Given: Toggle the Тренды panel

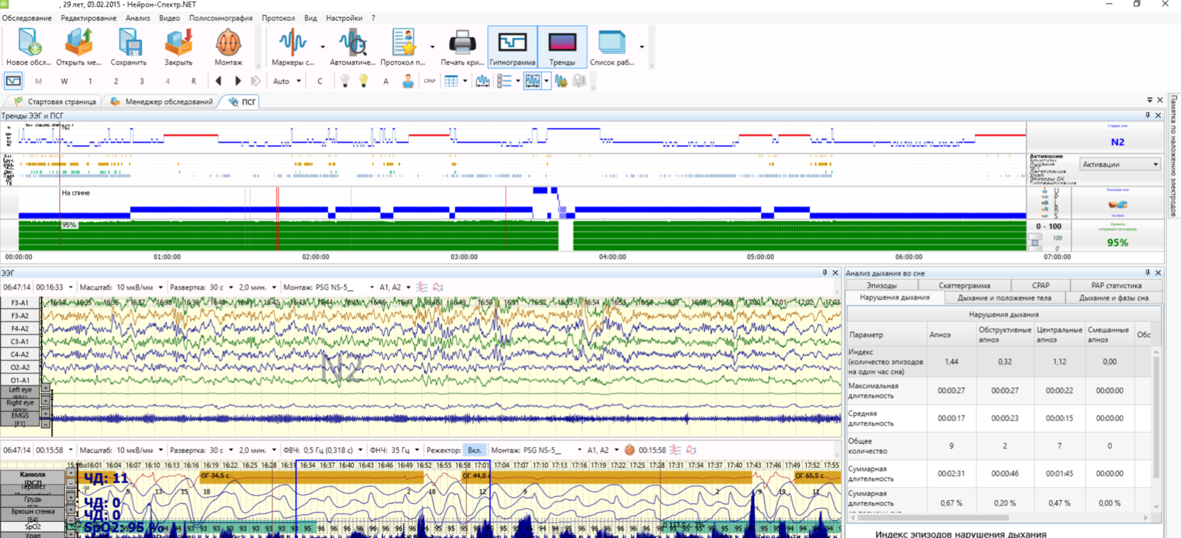Looking at the screenshot, I should (x=562, y=47).
